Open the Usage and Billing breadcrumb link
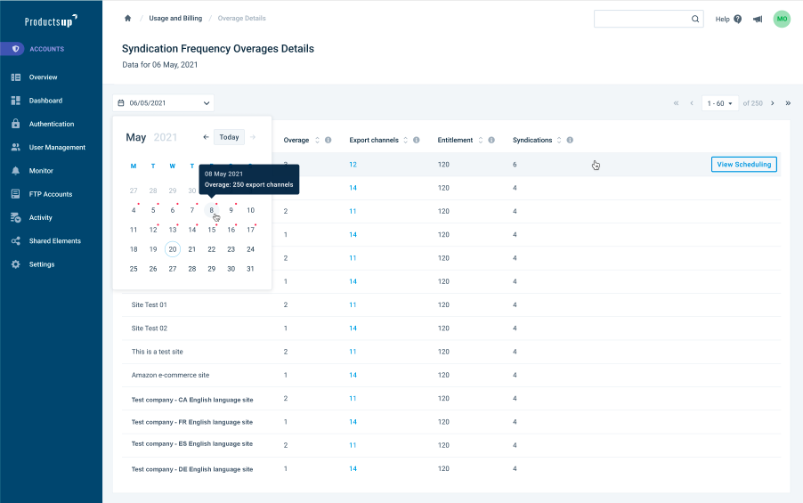This screenshot has width=803, height=503. (175, 19)
